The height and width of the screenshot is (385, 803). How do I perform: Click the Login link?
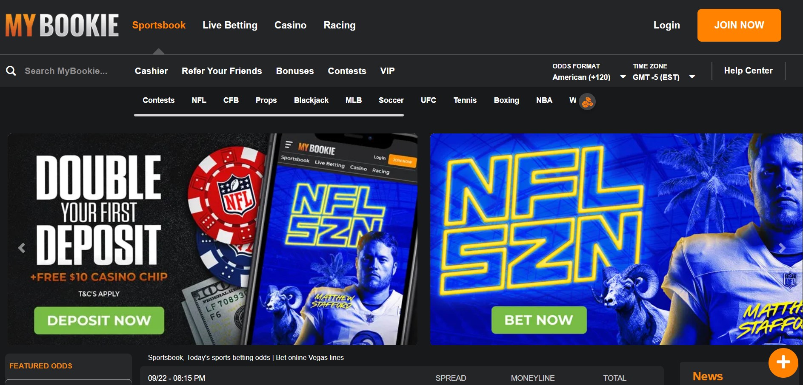point(666,25)
